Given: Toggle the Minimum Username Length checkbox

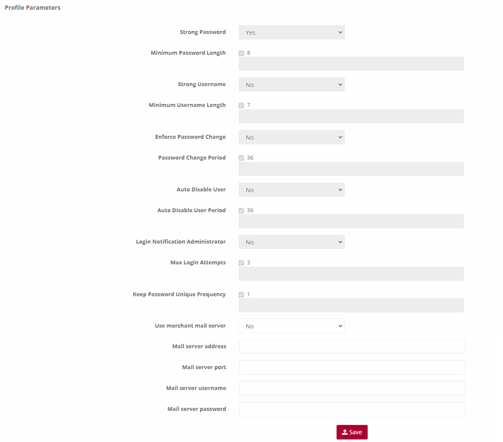Looking at the screenshot, I should click(x=241, y=105).
